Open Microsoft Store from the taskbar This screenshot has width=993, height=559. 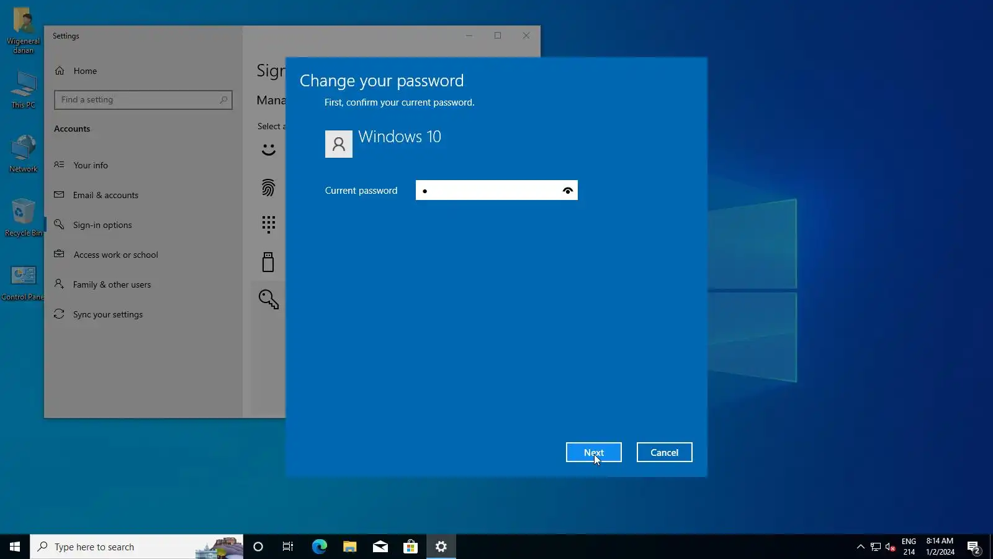[410, 547]
